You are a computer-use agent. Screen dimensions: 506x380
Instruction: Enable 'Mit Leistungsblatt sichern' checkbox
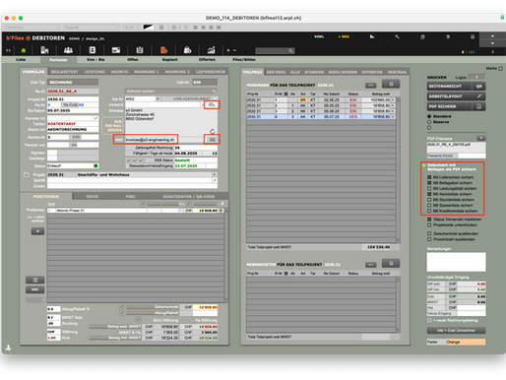[429, 188]
